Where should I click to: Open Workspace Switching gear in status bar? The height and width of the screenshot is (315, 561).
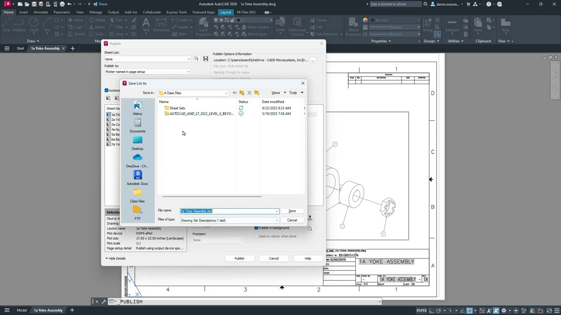pyautogui.click(x=504, y=311)
